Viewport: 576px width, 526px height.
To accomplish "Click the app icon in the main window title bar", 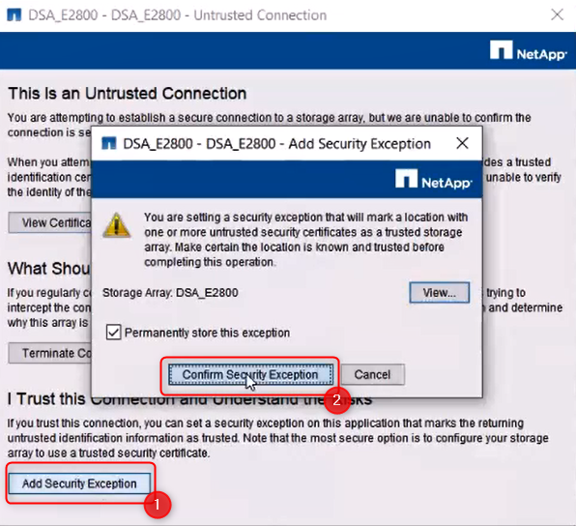I will [14, 15].
